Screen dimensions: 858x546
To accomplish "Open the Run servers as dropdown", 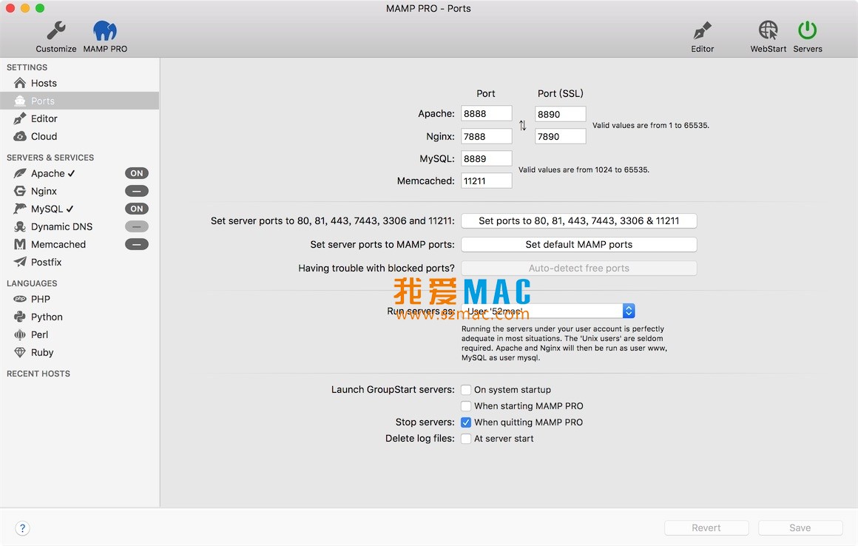I will coord(548,311).
